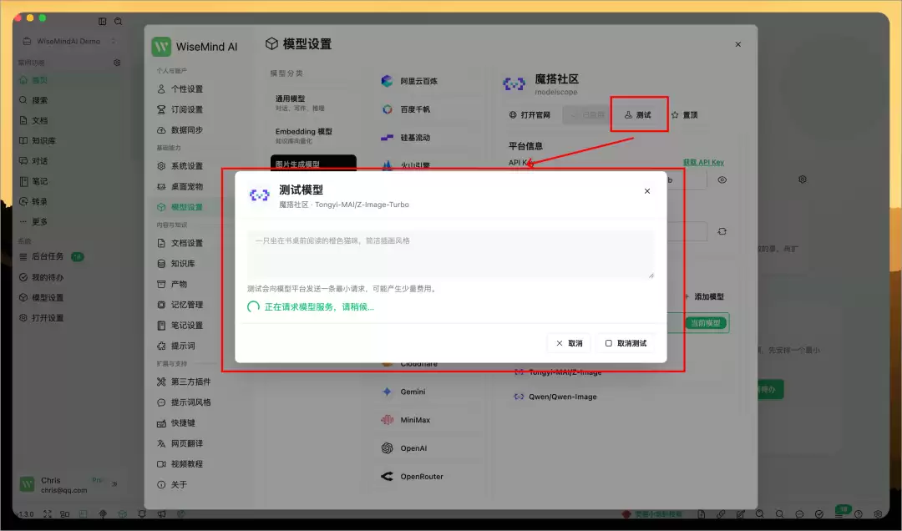The image size is (902, 531).
Task: Click the 测试 flask button
Action: pyautogui.click(x=638, y=115)
